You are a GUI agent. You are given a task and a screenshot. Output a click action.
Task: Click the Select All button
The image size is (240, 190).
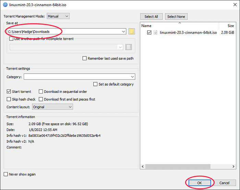pyautogui.click(x=151, y=16)
